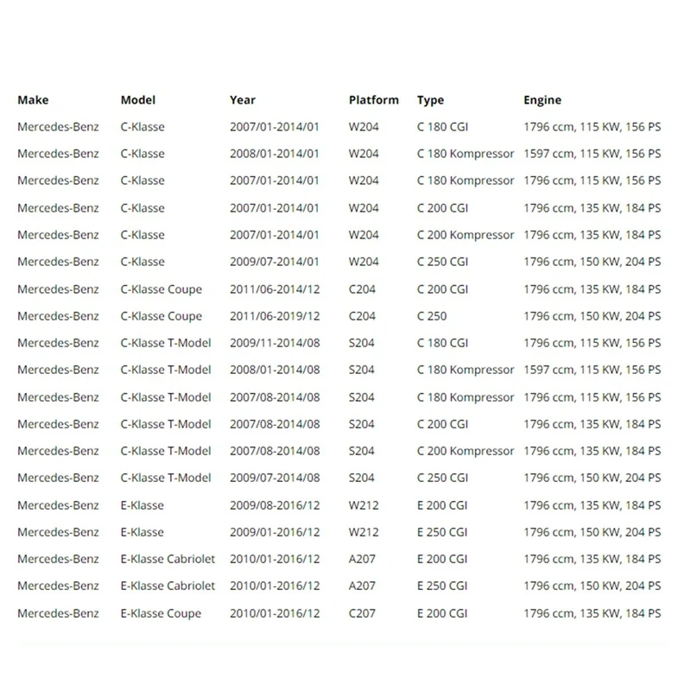Click the Engine column header

tap(542, 100)
